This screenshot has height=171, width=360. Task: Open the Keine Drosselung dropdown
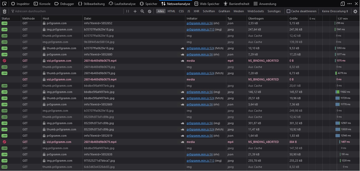(335, 11)
